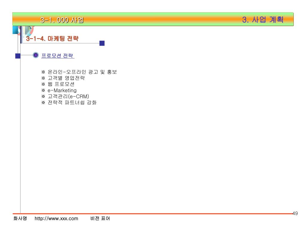The image size is (306, 229).
Task: Click the 화사명 footer text
Action: tap(20, 218)
